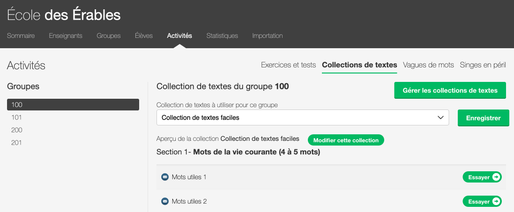Switch to Exercices et tests

coord(288,65)
